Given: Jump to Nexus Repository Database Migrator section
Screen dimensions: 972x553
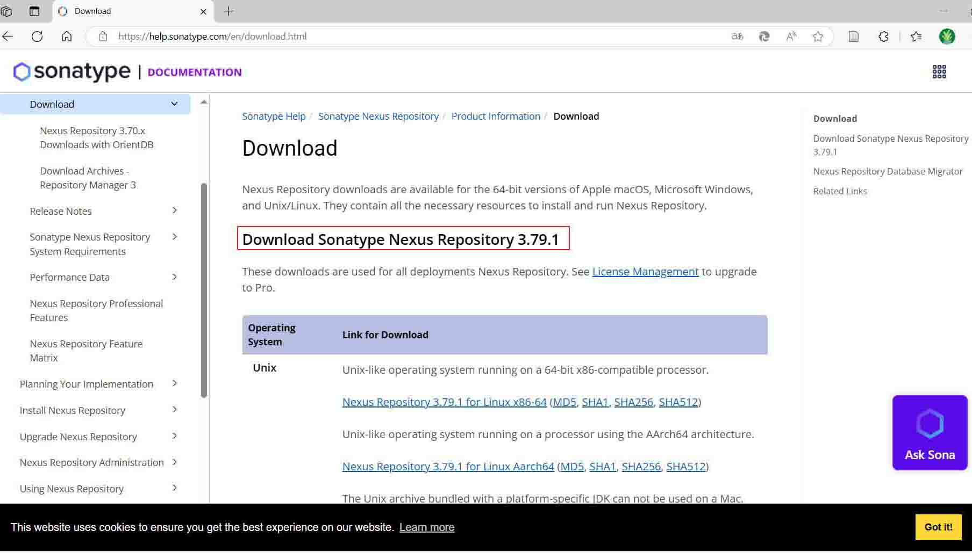Looking at the screenshot, I should coord(888,171).
